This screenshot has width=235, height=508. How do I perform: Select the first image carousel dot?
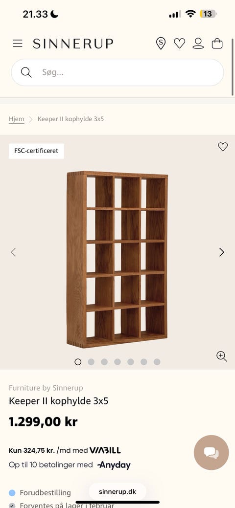click(78, 362)
